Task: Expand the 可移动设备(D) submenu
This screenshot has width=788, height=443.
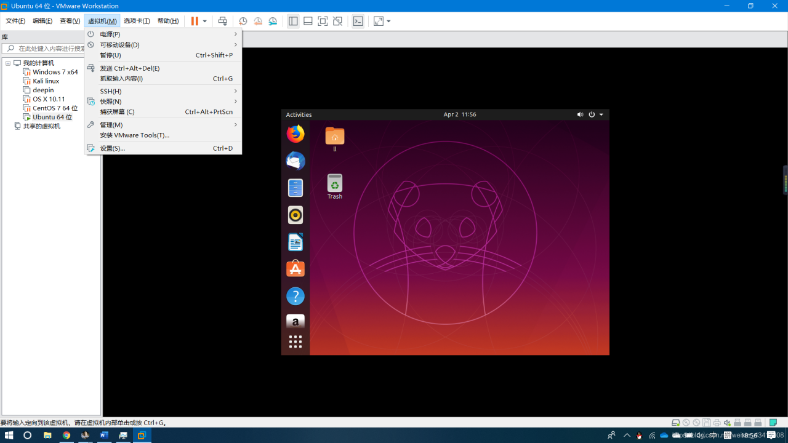Action: (x=163, y=45)
